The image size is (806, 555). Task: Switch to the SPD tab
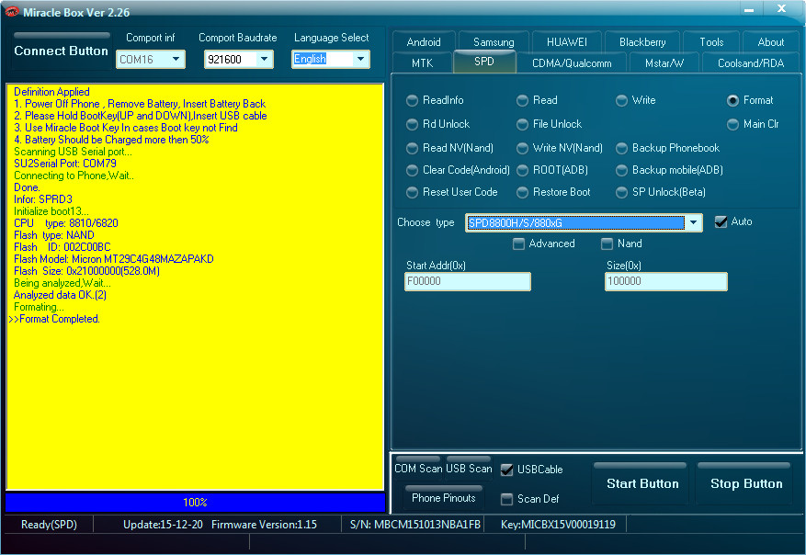[484, 62]
